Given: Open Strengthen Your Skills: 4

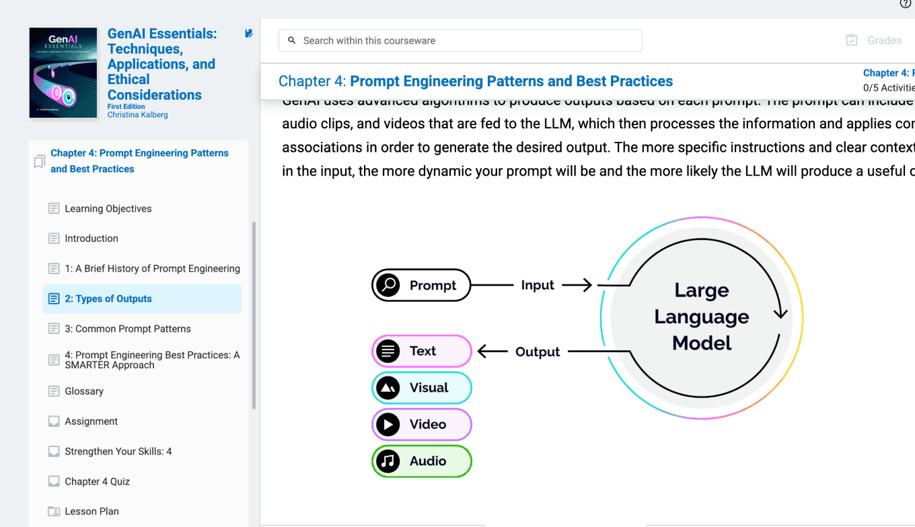Looking at the screenshot, I should (x=118, y=451).
